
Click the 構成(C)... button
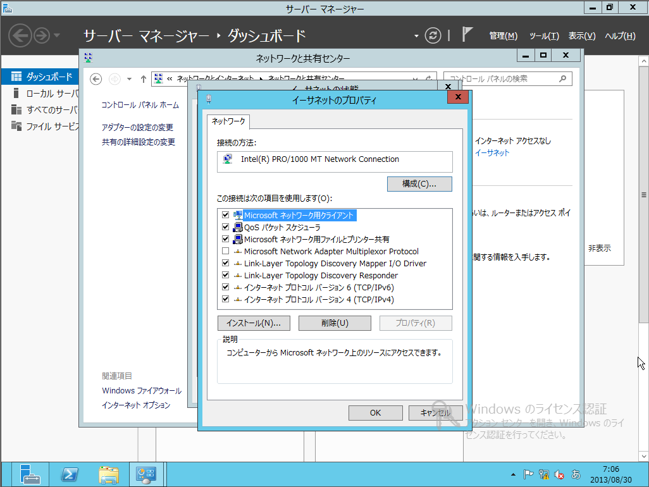(419, 184)
